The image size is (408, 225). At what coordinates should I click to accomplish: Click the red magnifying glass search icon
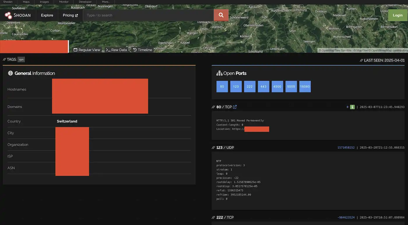coord(221,15)
